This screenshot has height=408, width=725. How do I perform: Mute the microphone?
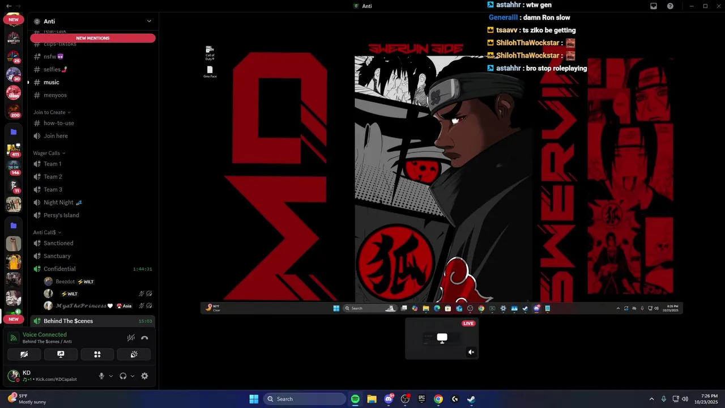tap(102, 376)
